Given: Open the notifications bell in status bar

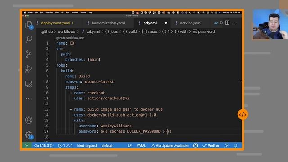Looking at the screenshot, I should (235, 146).
